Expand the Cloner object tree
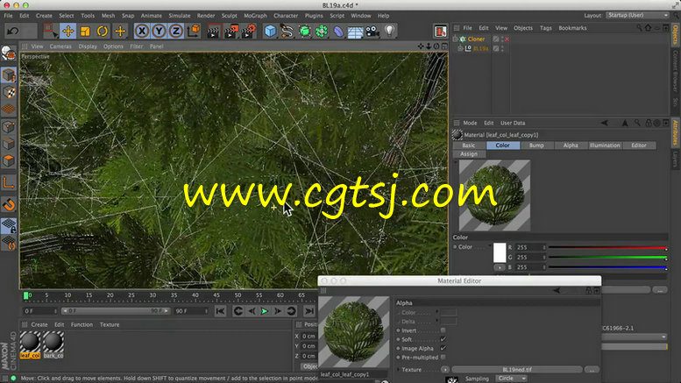Image resolution: width=681 pixels, height=383 pixels. [x=455, y=39]
